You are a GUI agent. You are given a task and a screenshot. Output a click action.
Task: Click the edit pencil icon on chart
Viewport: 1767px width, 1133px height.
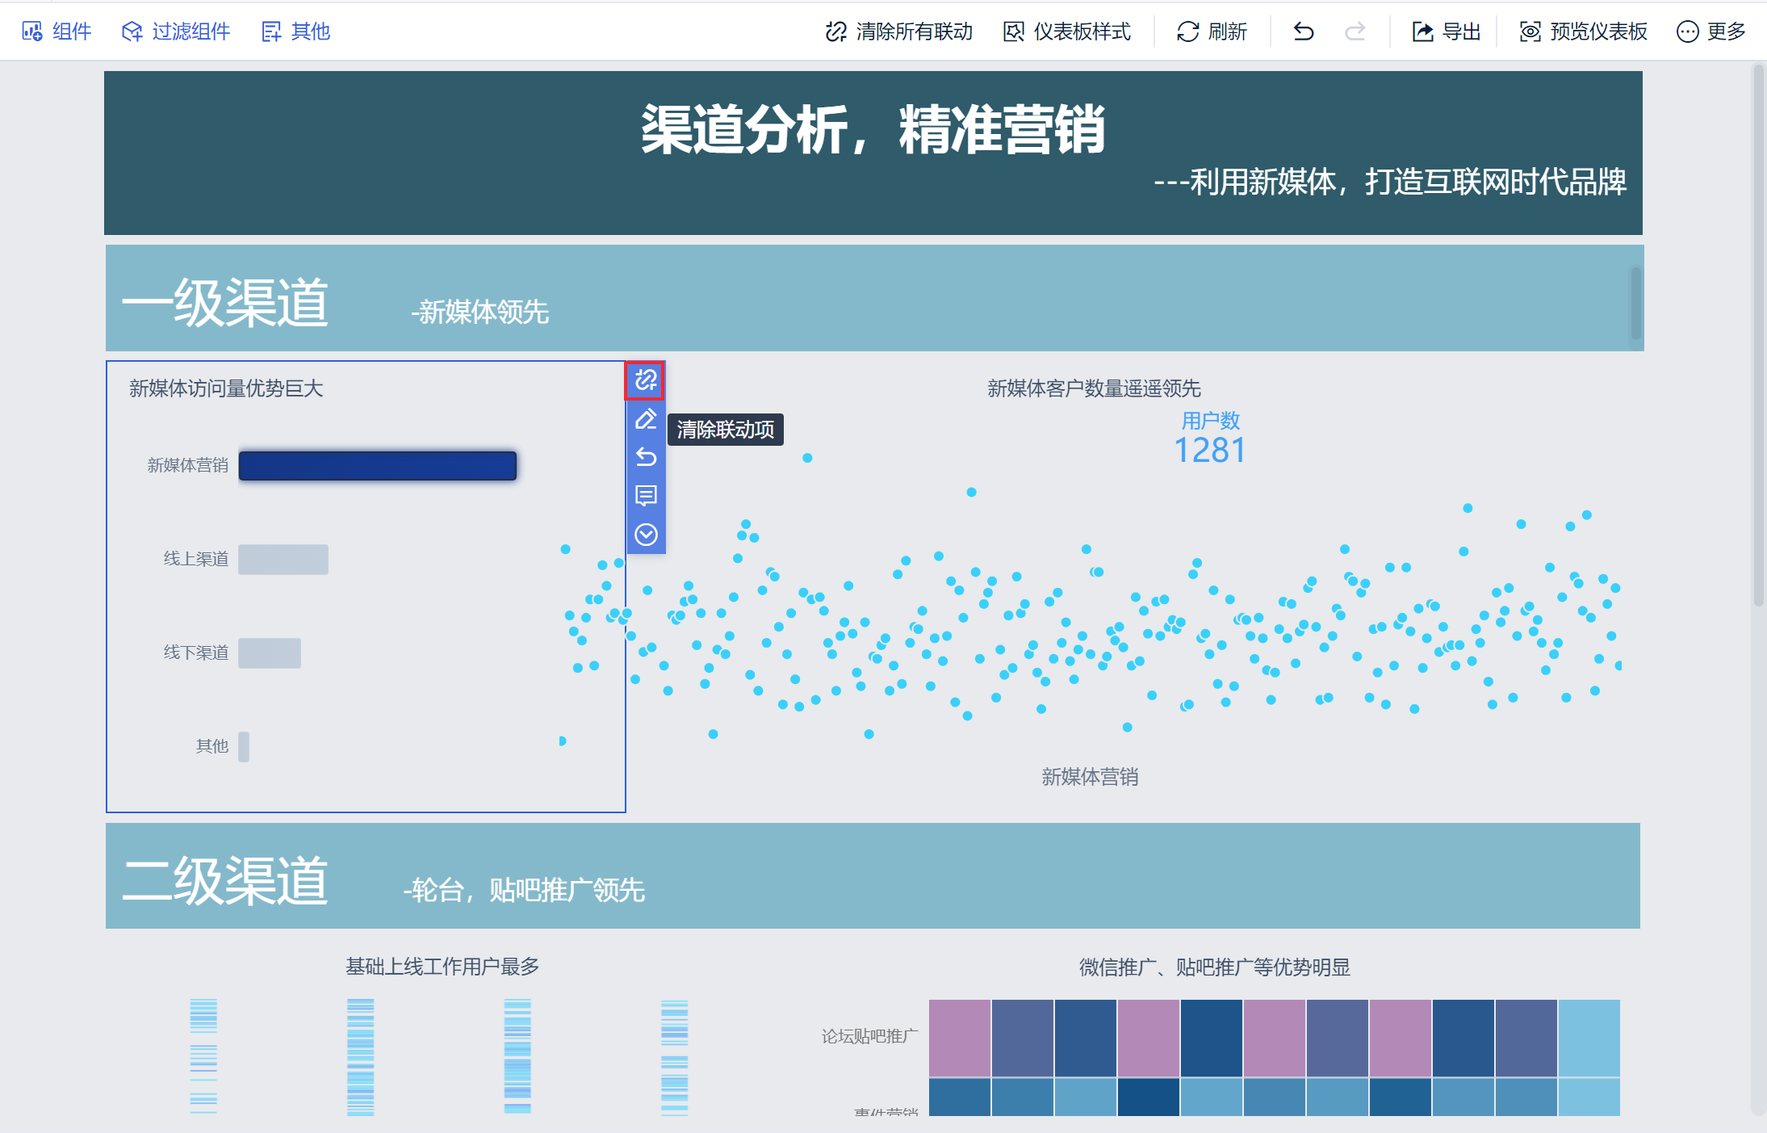pos(646,419)
